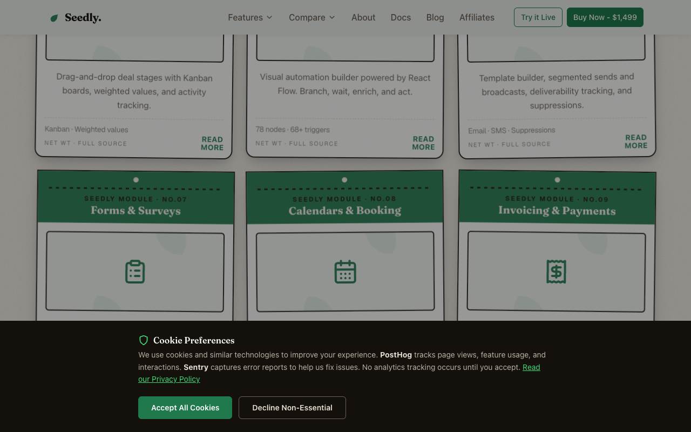Go to the Blog
This screenshot has height=432, width=691.
(x=435, y=17)
